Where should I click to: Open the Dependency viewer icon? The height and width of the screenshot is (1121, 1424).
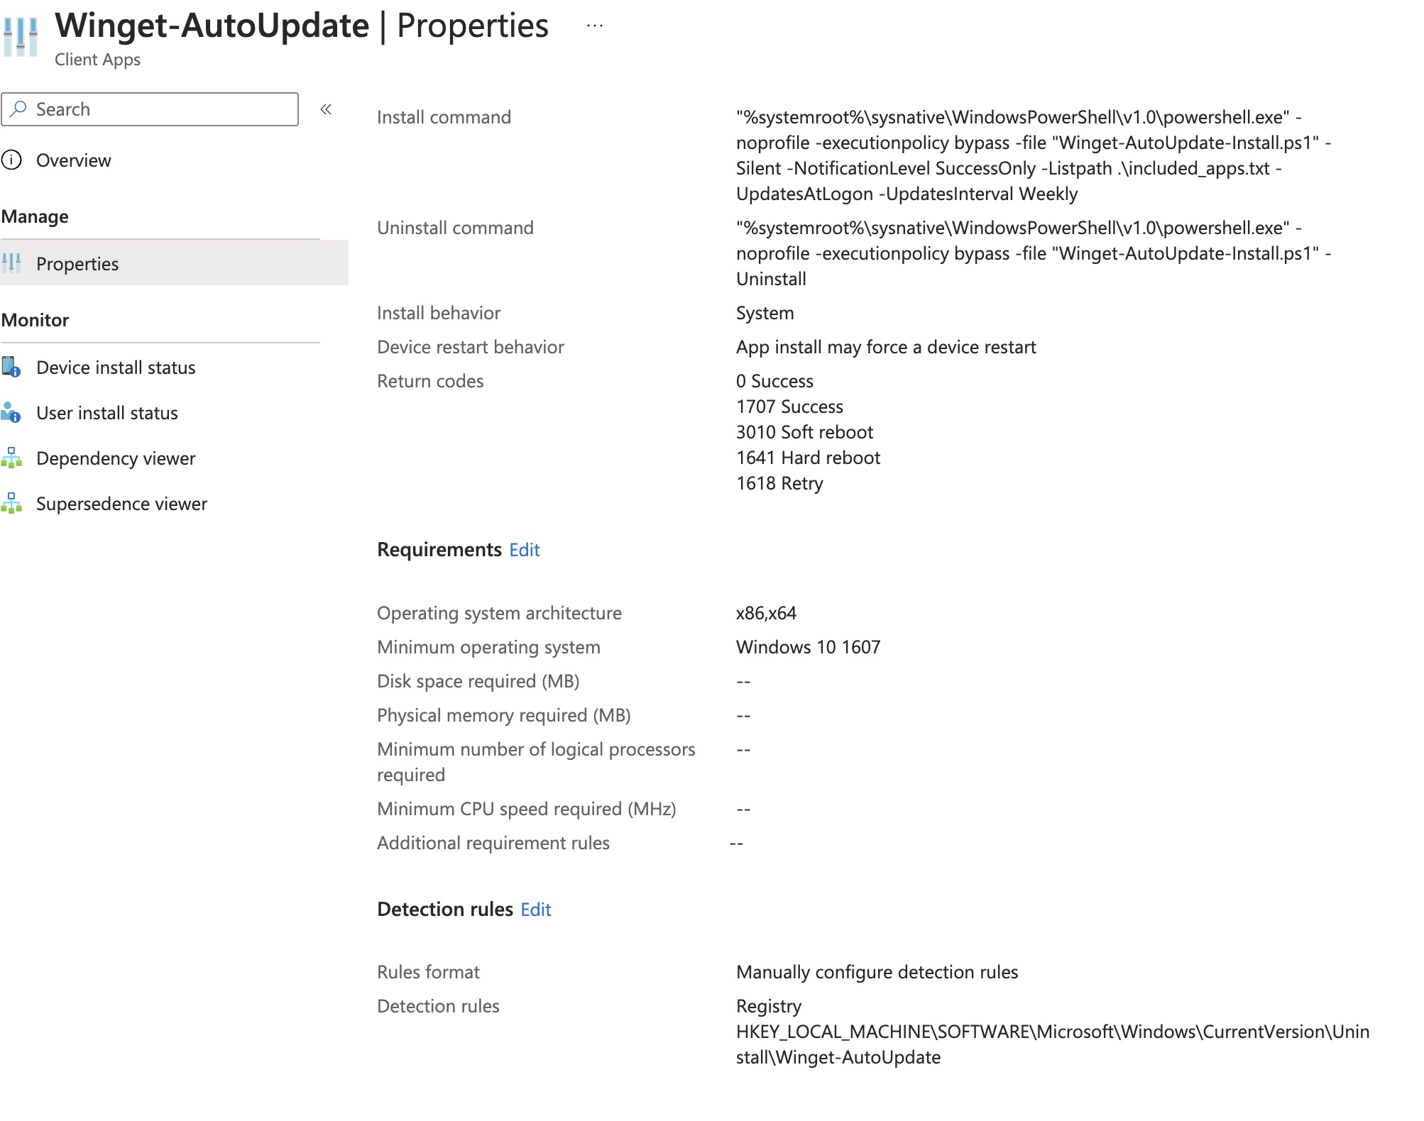[13, 458]
